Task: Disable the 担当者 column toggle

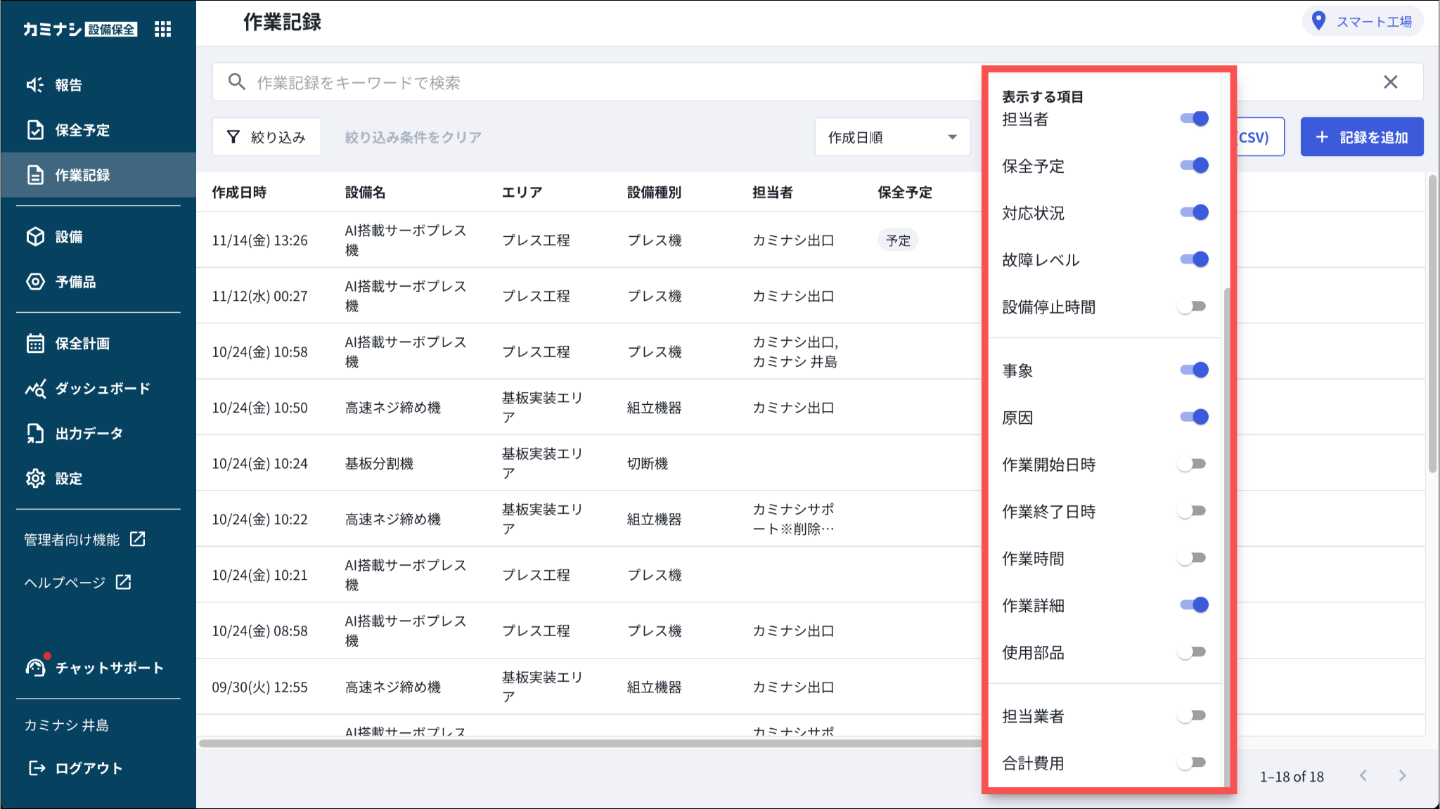Action: pos(1194,118)
